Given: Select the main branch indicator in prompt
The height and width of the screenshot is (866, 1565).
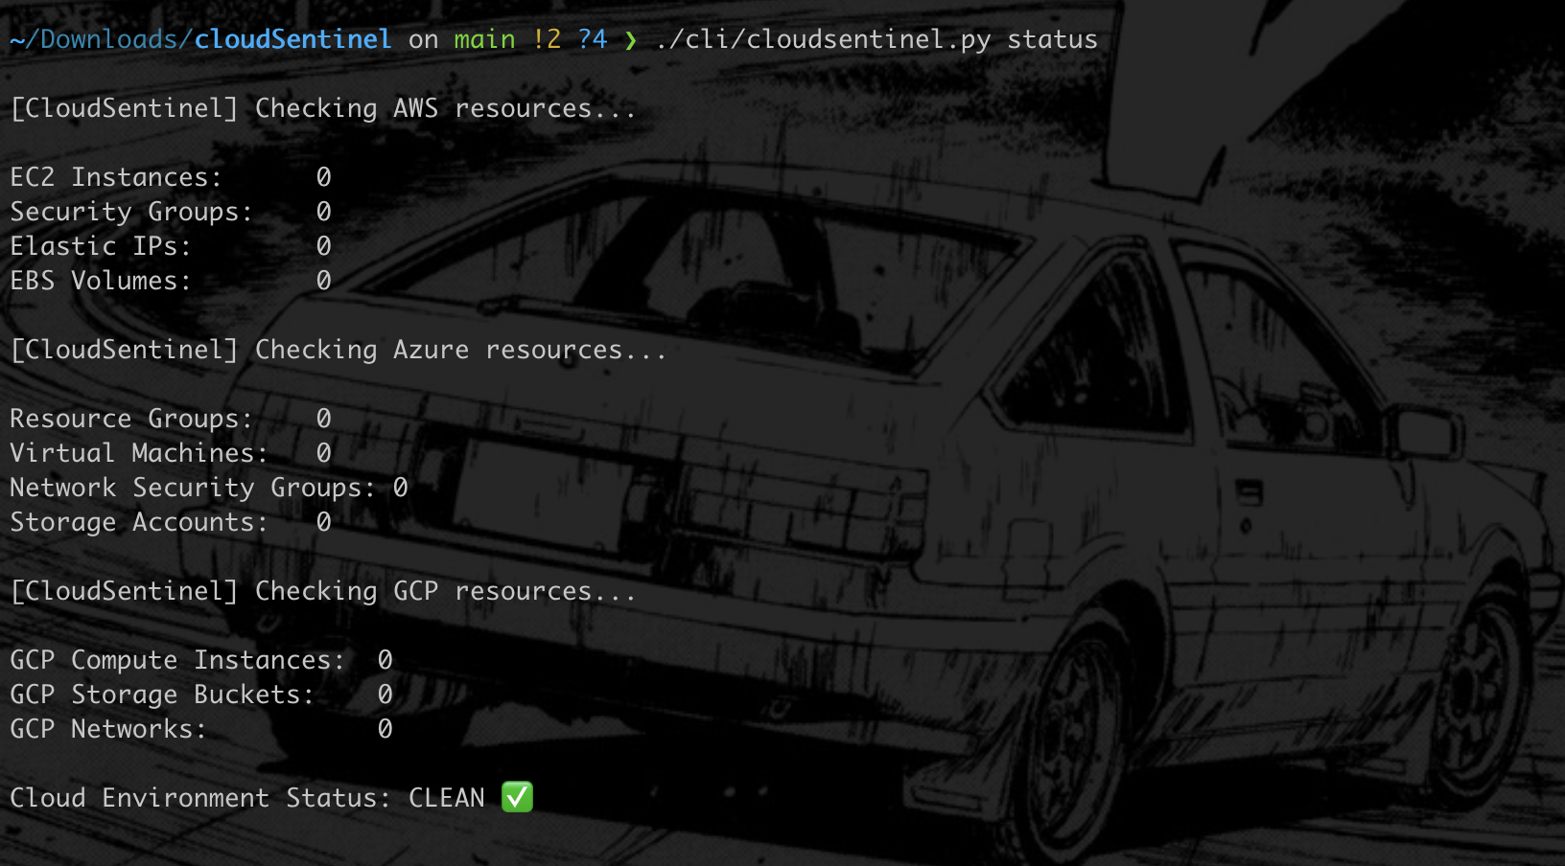Looking at the screenshot, I should pos(483,39).
